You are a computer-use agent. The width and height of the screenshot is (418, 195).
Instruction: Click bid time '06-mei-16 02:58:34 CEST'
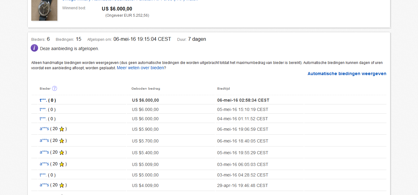[x=243, y=100]
